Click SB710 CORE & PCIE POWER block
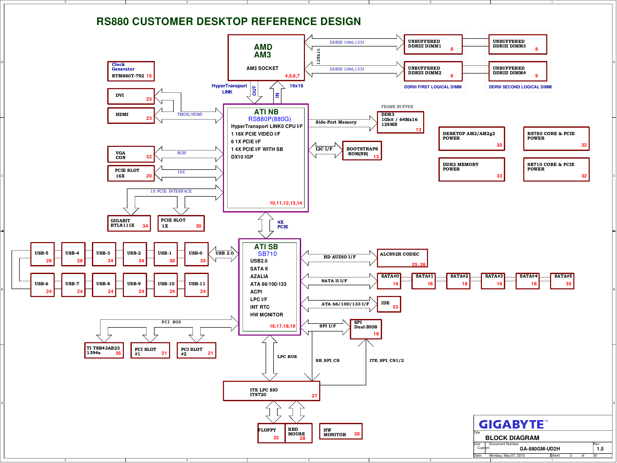617x463 pixels. coord(556,170)
